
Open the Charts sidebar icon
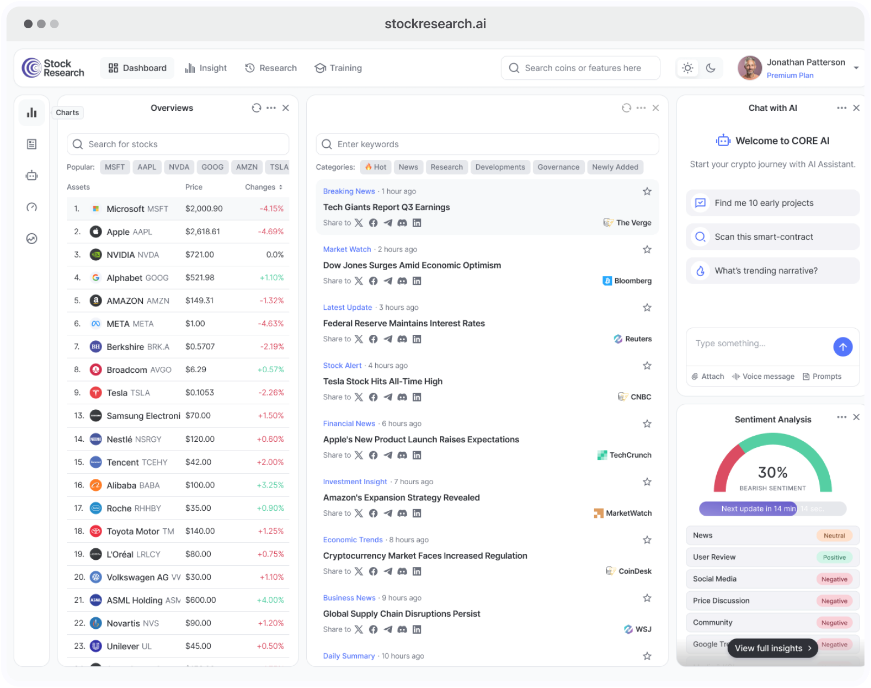pos(31,112)
